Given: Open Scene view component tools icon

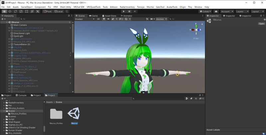Looking at the screenshot, I should coord(147,19).
